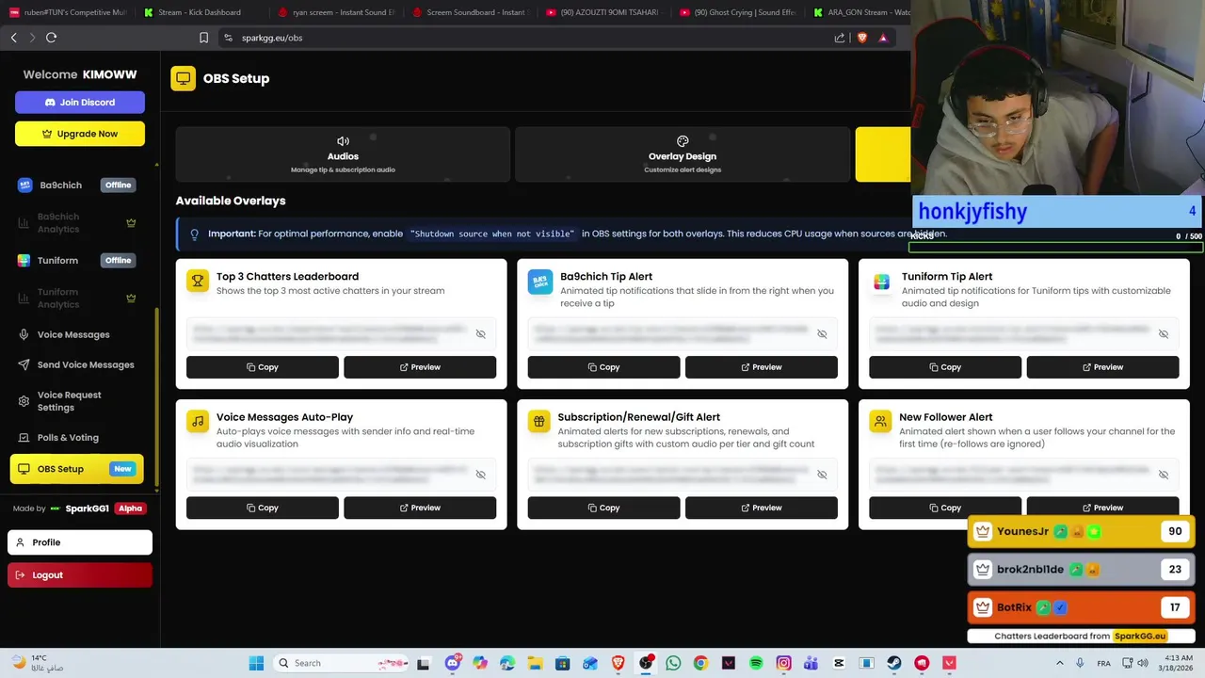Click the Ba9chich Tip Alert logo icon
Viewport: 1205px width, 678px height.
[540, 281]
